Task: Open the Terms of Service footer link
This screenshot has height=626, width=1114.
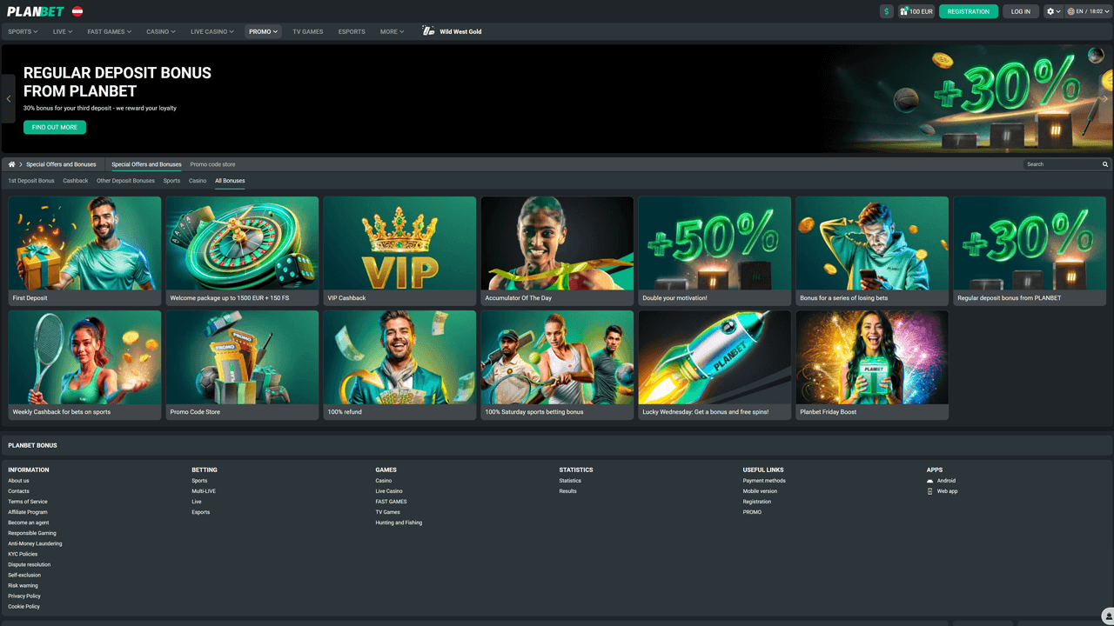Action: click(x=28, y=502)
